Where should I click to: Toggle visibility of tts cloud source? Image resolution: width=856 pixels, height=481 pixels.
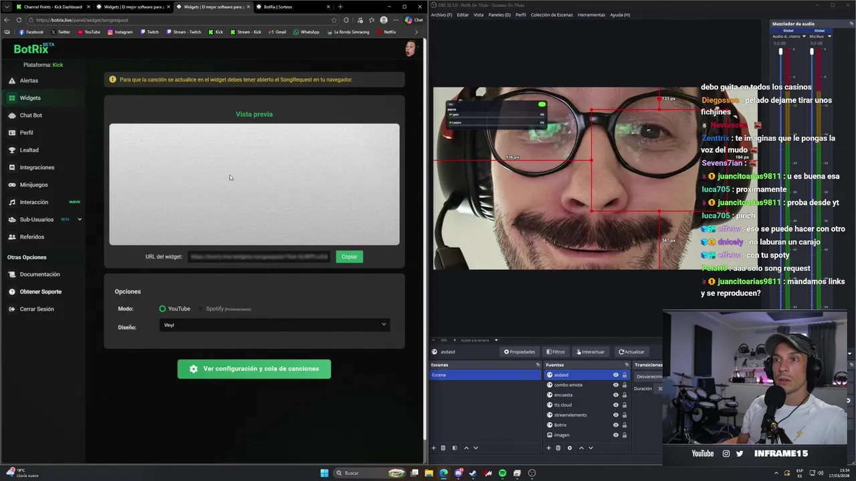tap(616, 405)
